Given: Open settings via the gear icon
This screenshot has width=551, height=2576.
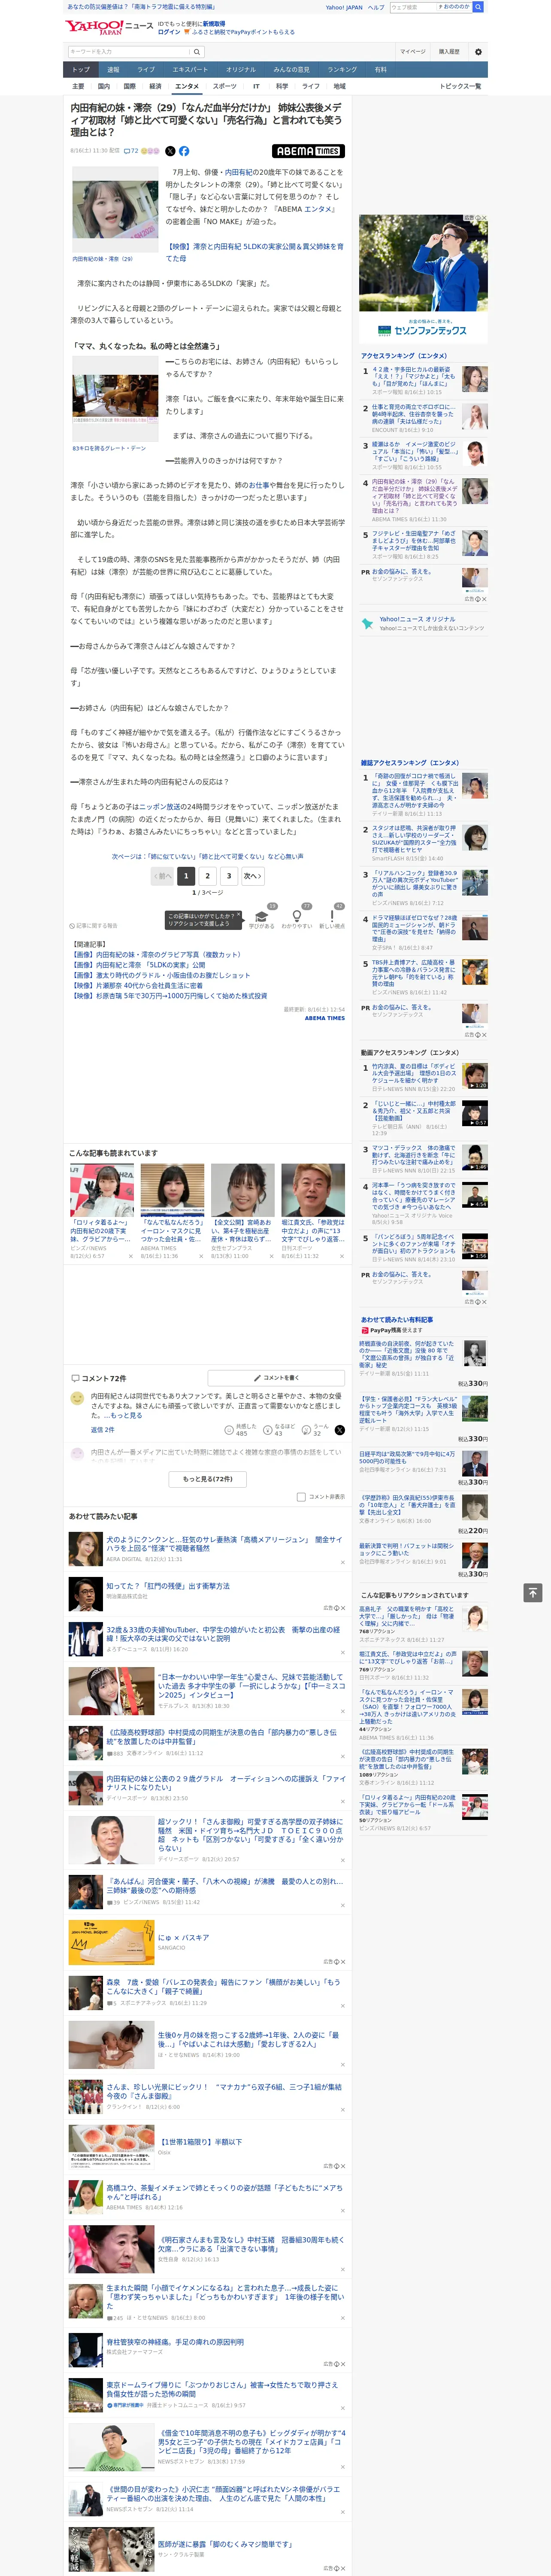Looking at the screenshot, I should (477, 52).
